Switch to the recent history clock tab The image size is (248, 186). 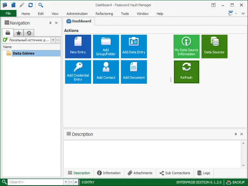(29, 33)
